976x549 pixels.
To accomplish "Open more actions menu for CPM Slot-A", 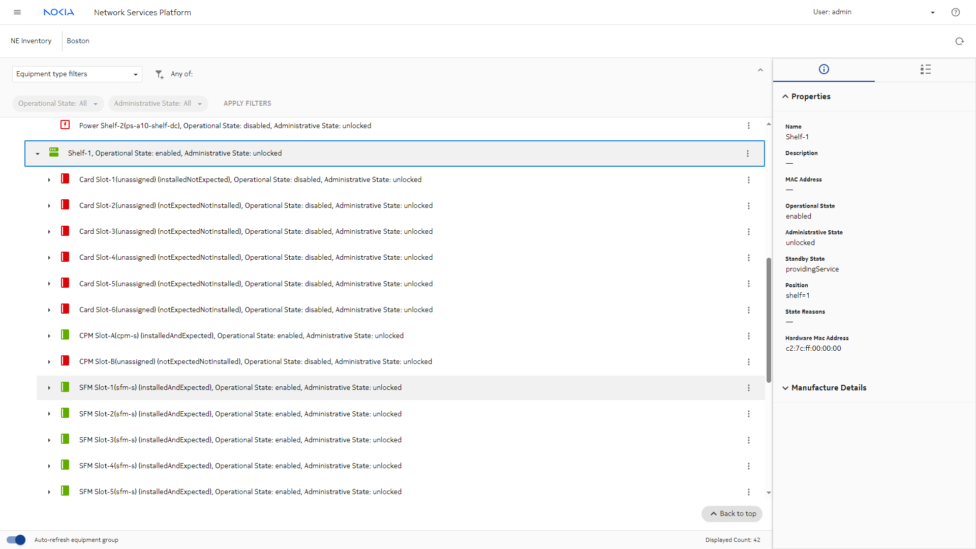I will 748,336.
